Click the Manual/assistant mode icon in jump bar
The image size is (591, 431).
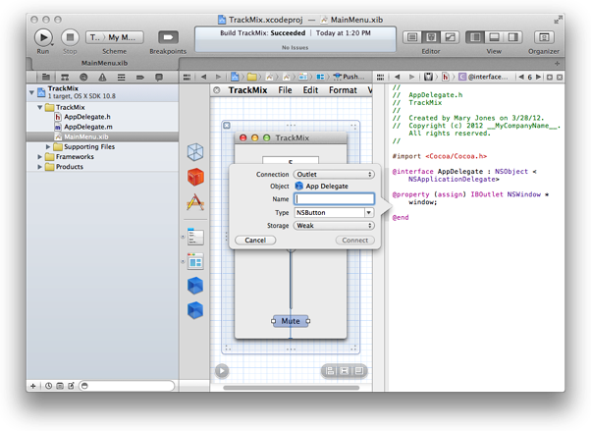pyautogui.click(x=428, y=77)
